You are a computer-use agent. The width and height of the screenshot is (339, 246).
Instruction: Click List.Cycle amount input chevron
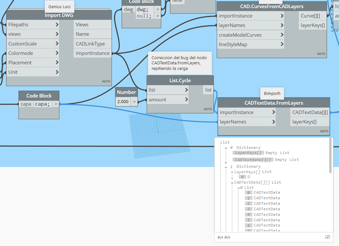pyautogui.click(x=186, y=100)
